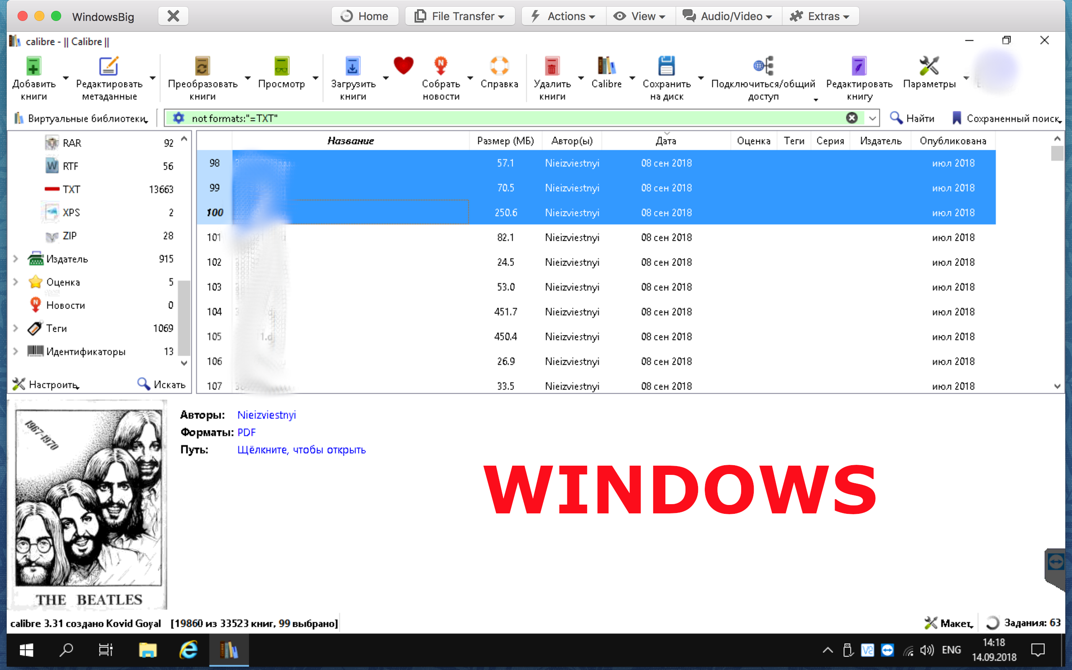This screenshot has height=670, width=1072.
Task: Open the Actions menu
Action: tap(564, 16)
